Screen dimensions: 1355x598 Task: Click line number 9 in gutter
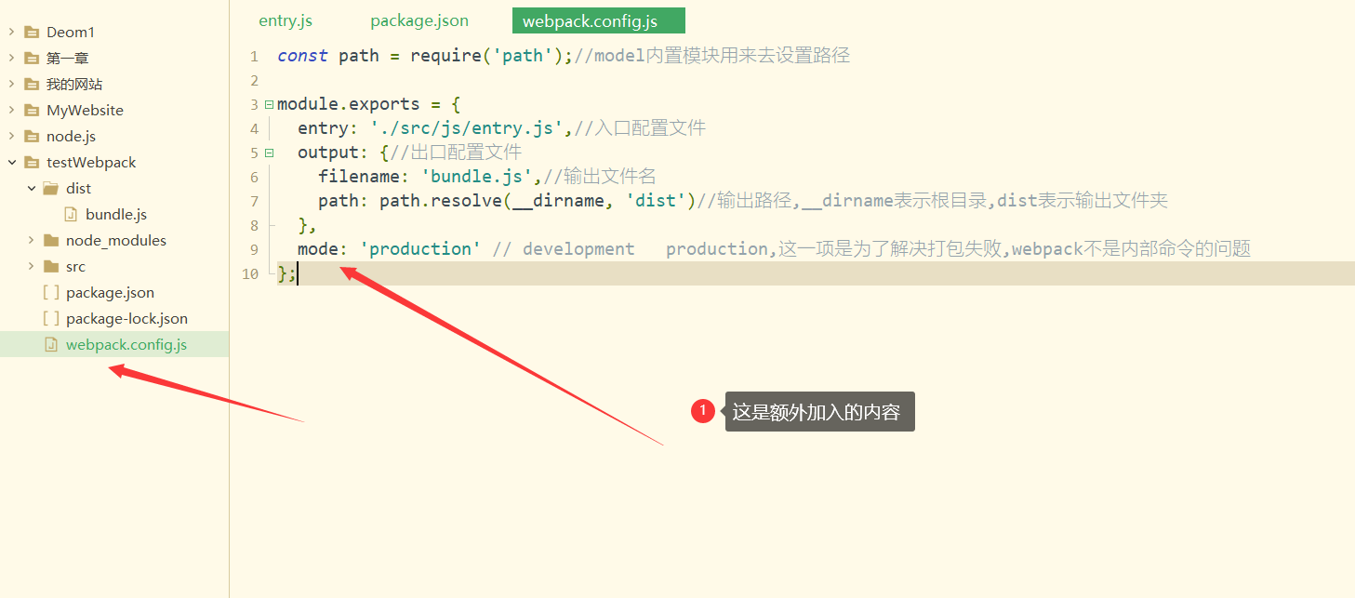coord(253,249)
